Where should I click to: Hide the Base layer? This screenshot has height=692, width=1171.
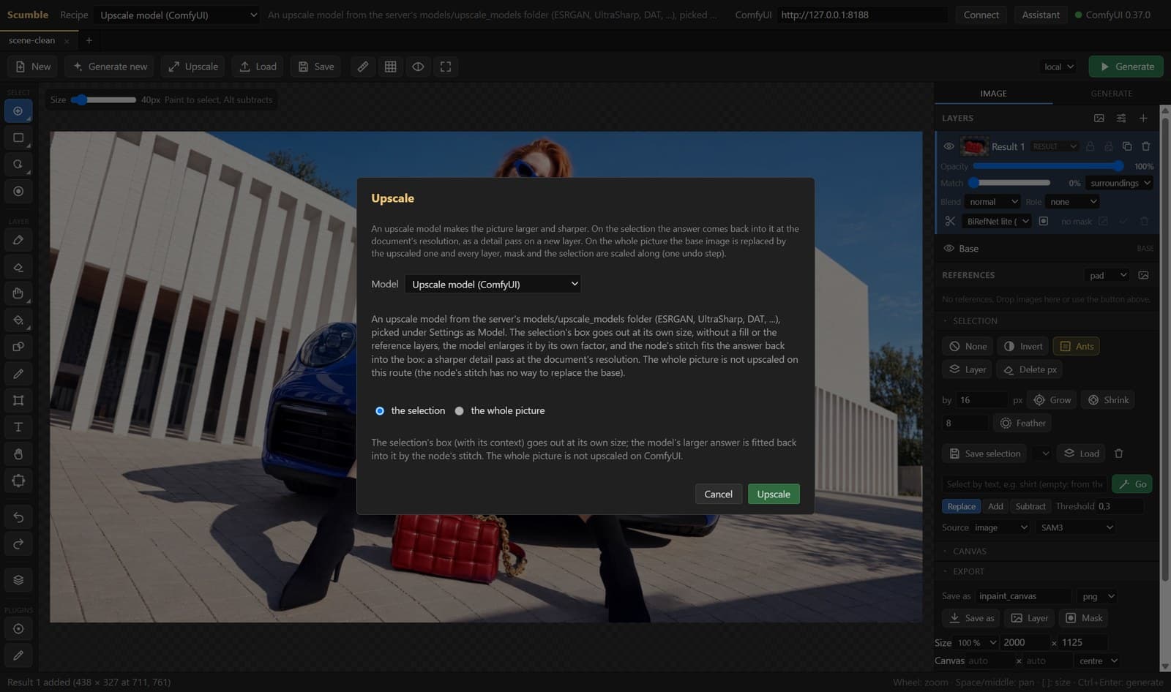pyautogui.click(x=949, y=249)
